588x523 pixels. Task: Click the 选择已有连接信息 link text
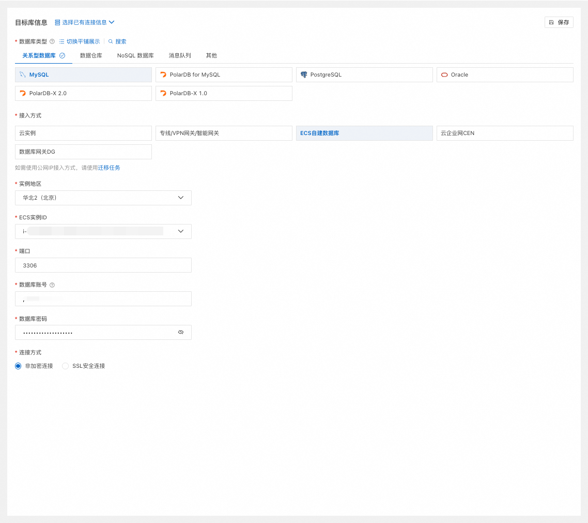point(84,23)
